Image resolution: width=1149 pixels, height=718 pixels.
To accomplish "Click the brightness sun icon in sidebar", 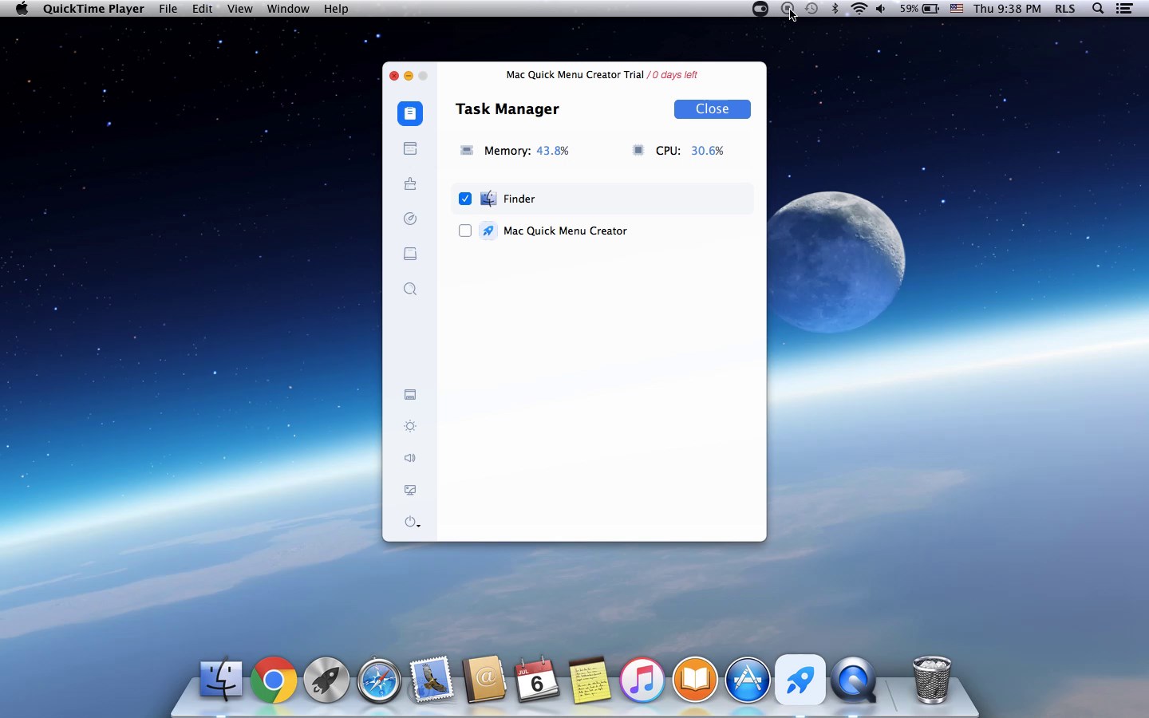I will point(410,427).
